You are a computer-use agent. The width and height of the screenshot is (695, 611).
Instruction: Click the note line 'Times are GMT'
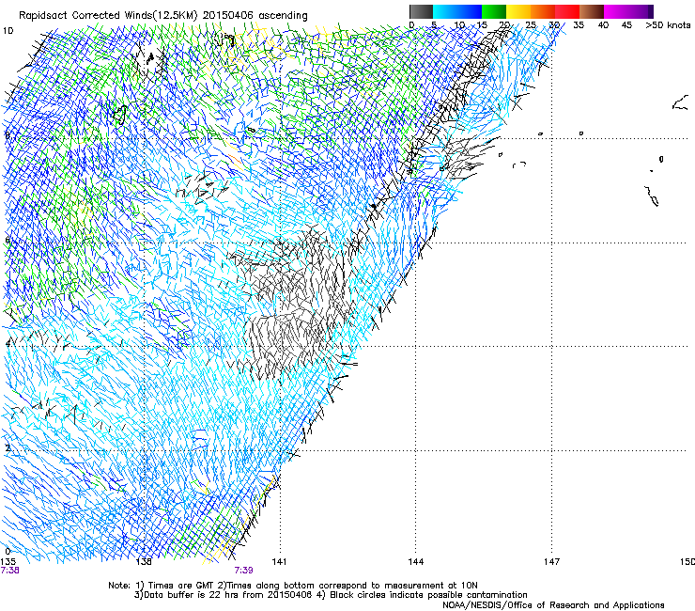(x=180, y=586)
